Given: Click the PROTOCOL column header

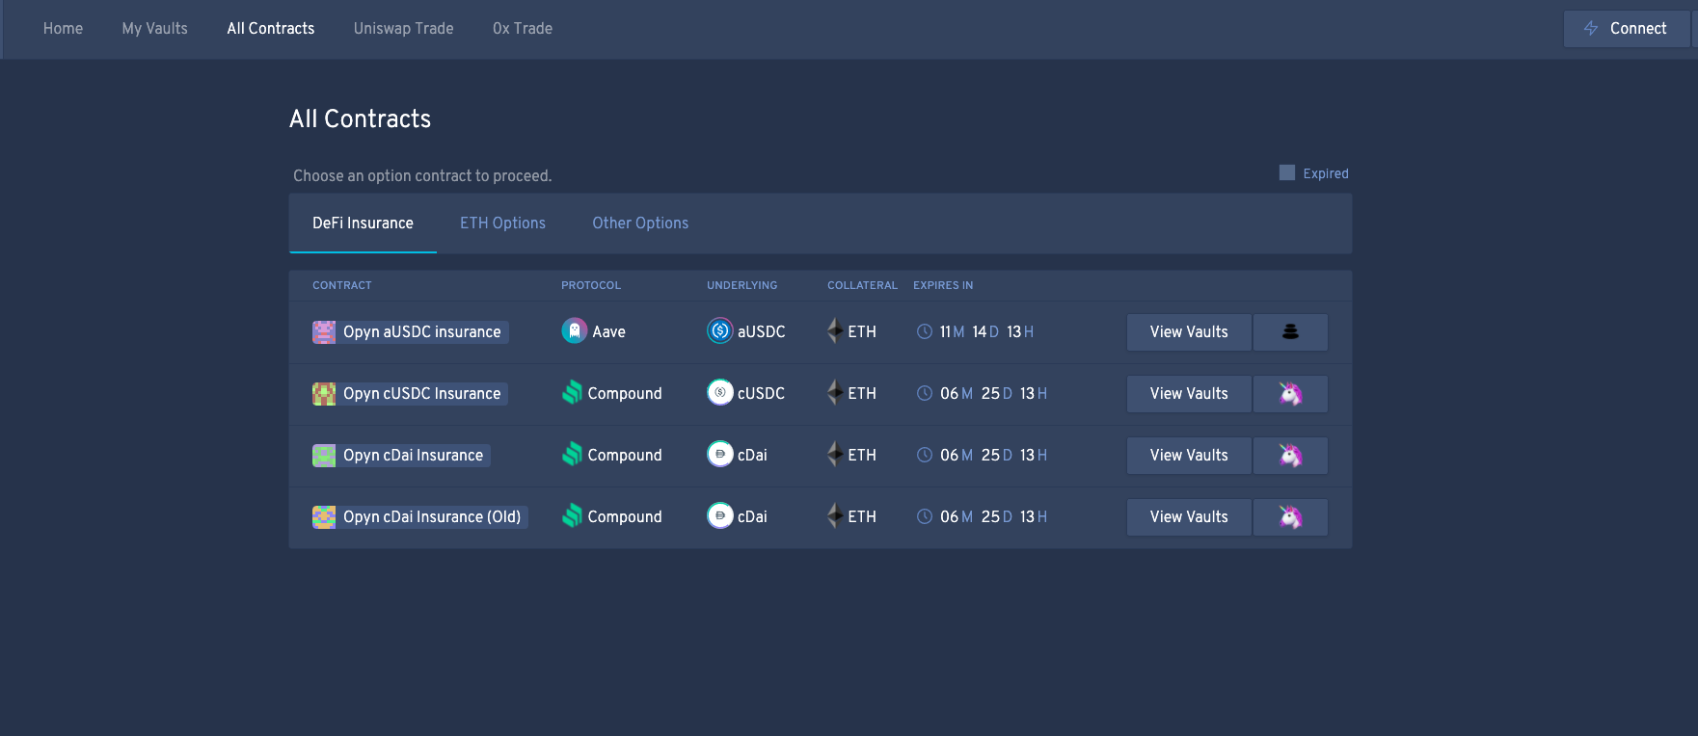Looking at the screenshot, I should click(591, 285).
